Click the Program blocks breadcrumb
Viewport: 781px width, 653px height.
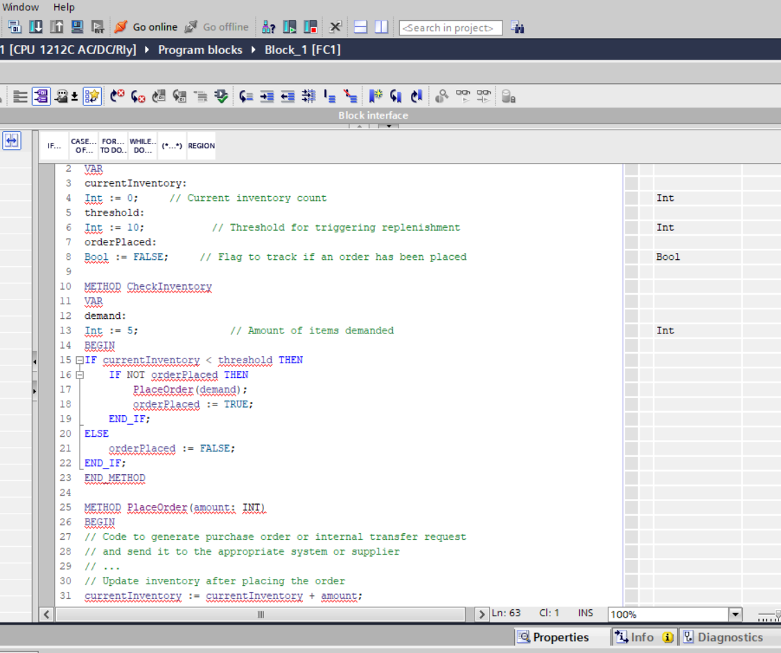pos(200,50)
